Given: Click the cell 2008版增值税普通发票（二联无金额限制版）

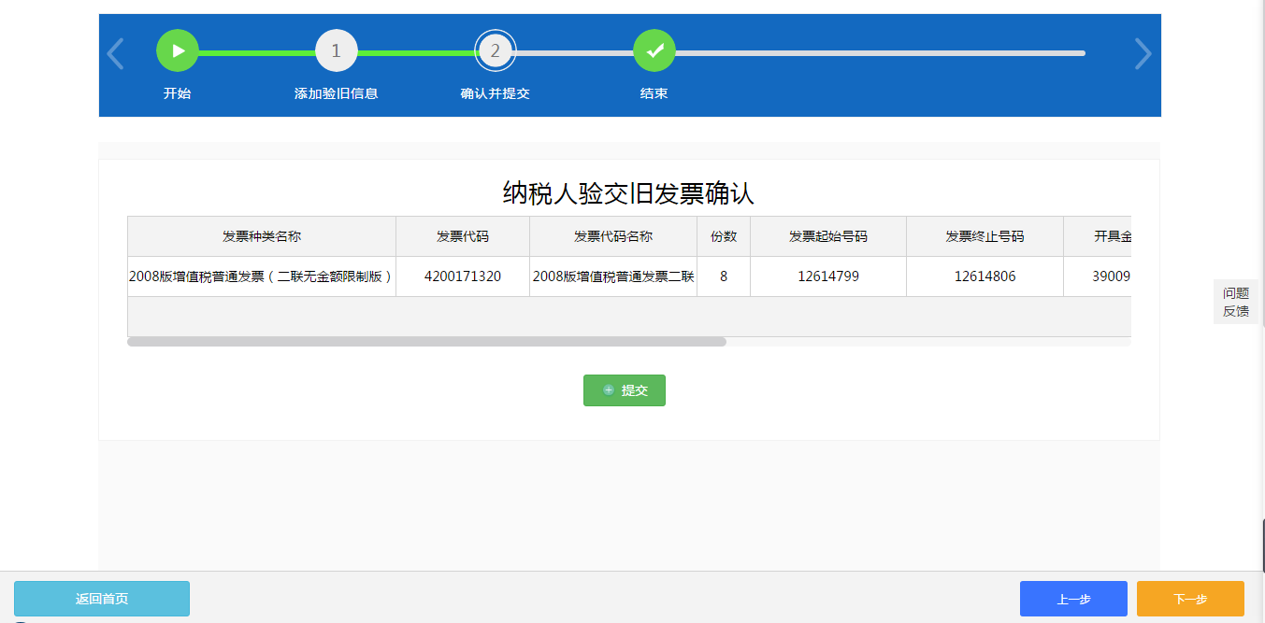Looking at the screenshot, I should (262, 276).
